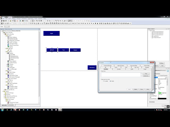Collapse the HMI Tags folder

(x=6, y=48)
